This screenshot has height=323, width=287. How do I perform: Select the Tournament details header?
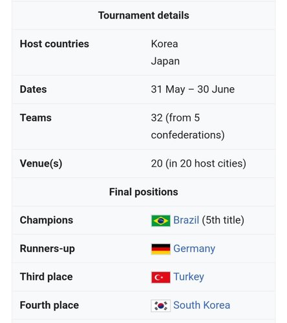click(143, 16)
